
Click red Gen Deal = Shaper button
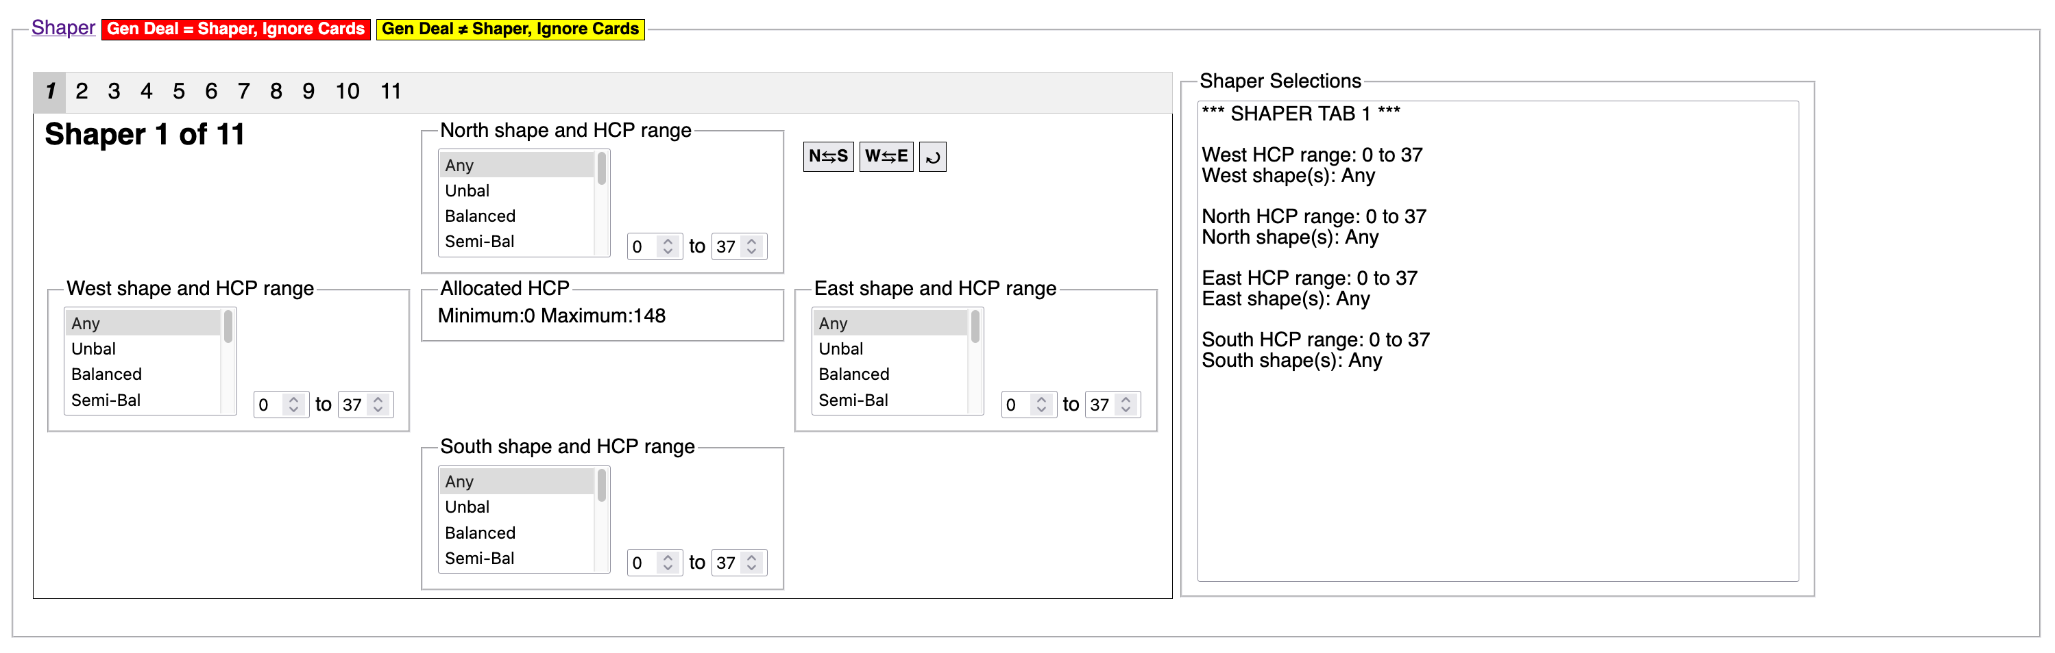(235, 29)
